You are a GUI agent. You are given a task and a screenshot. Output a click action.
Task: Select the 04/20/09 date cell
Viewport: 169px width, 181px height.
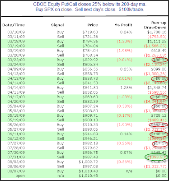[x=16, y=101]
